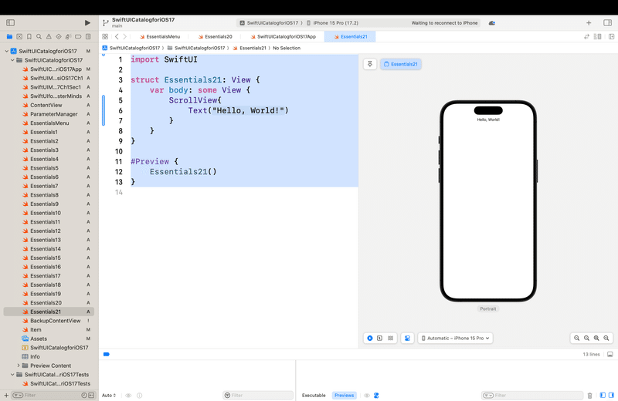The height and width of the screenshot is (401, 618).
Task: Toggle breakpoints with blue tag icon
Action: [107, 354]
